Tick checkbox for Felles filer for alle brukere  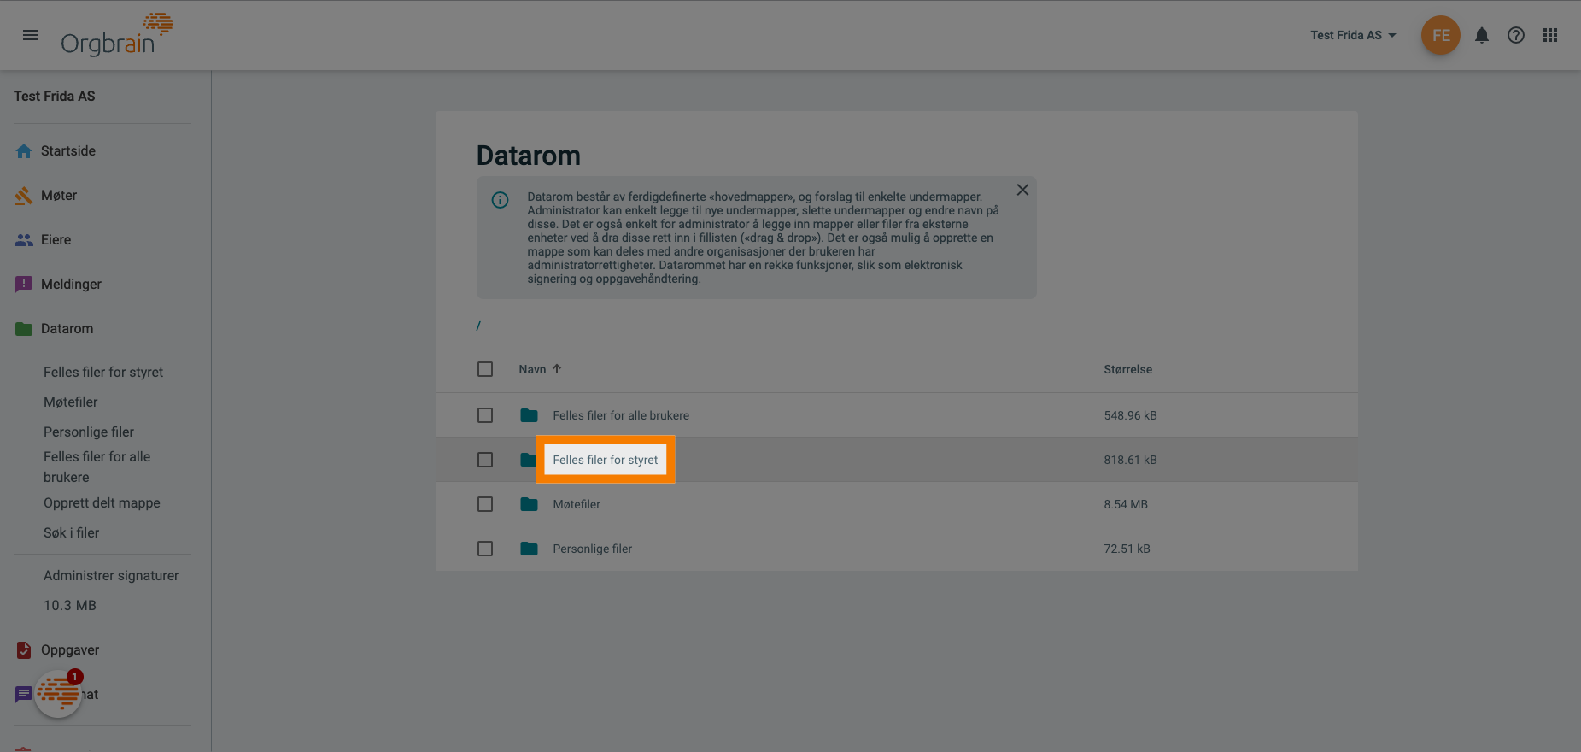(x=485, y=415)
